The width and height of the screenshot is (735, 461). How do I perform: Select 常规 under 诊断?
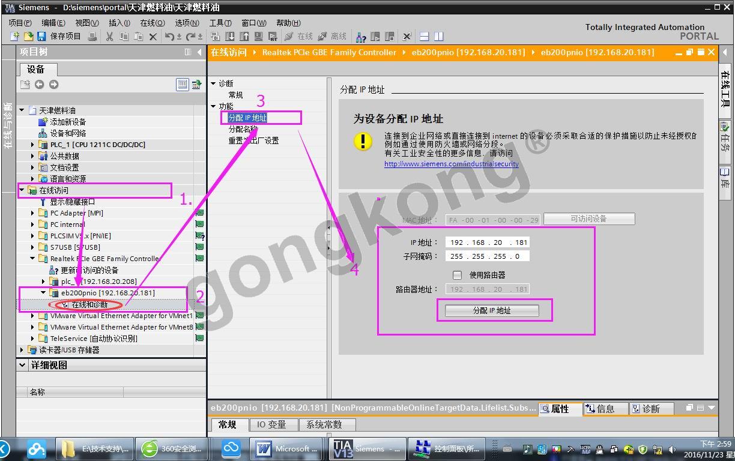click(235, 95)
